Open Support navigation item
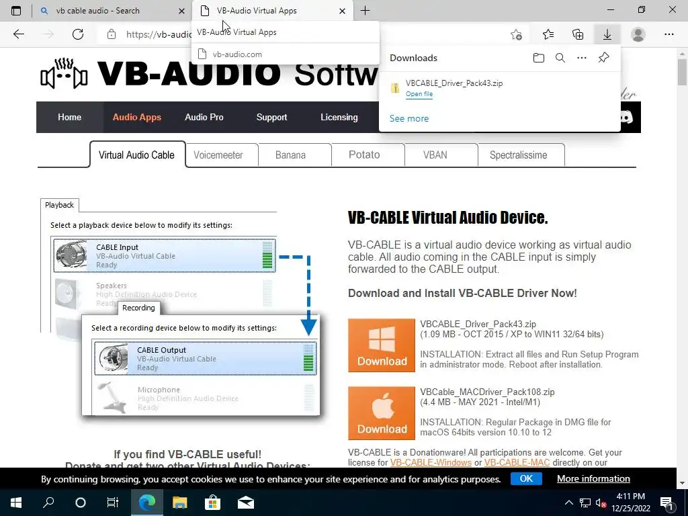The width and height of the screenshot is (688, 516). pos(271,117)
